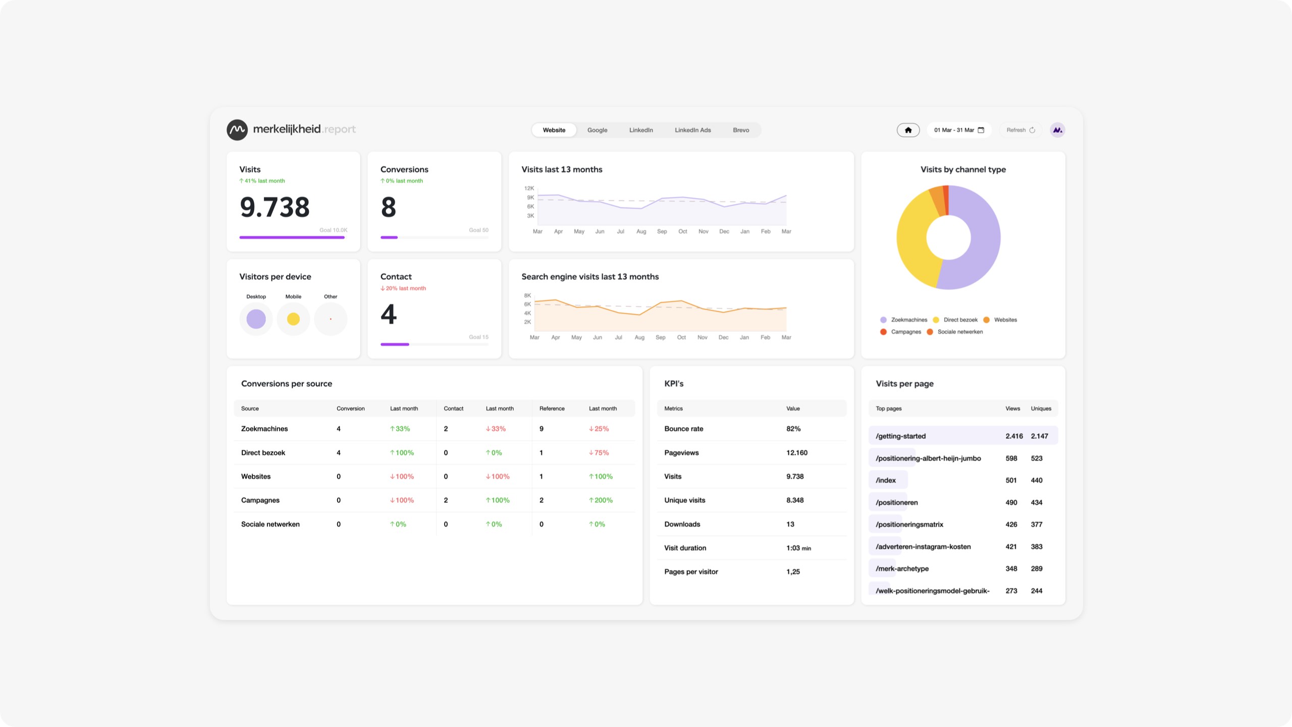Open the /merk-archetype page row

963,568
